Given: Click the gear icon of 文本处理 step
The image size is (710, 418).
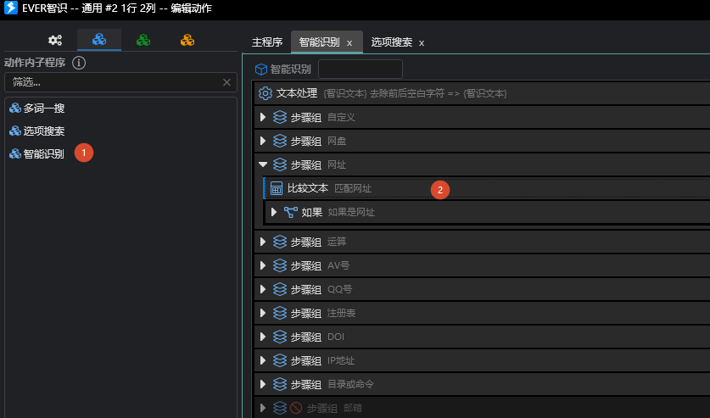Looking at the screenshot, I should pos(266,93).
